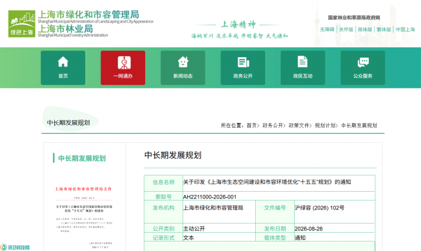Click the 中长期发展规划 page title badge
This screenshot has width=421, height=251.
(x=68, y=123)
